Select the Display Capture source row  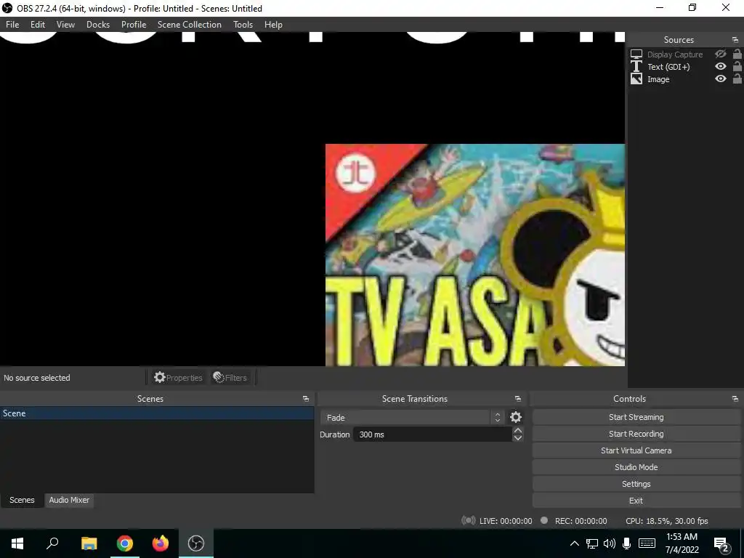[685, 54]
